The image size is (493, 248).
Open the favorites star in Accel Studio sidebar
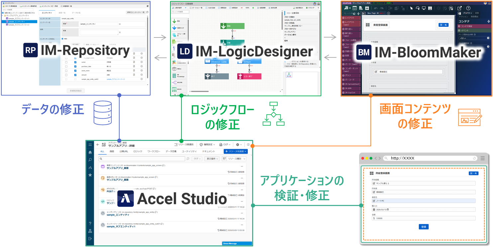(90, 175)
